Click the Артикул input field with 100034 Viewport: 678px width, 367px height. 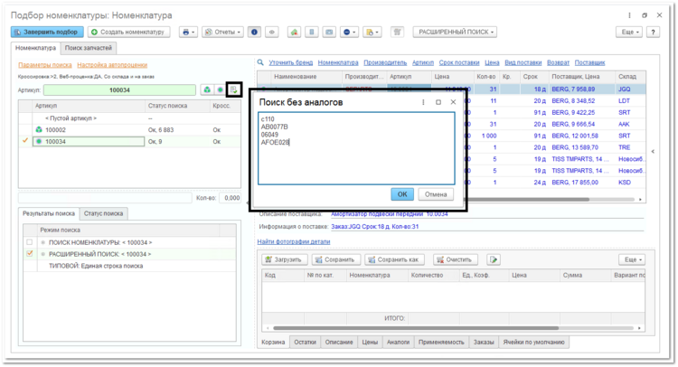pyautogui.click(x=119, y=89)
